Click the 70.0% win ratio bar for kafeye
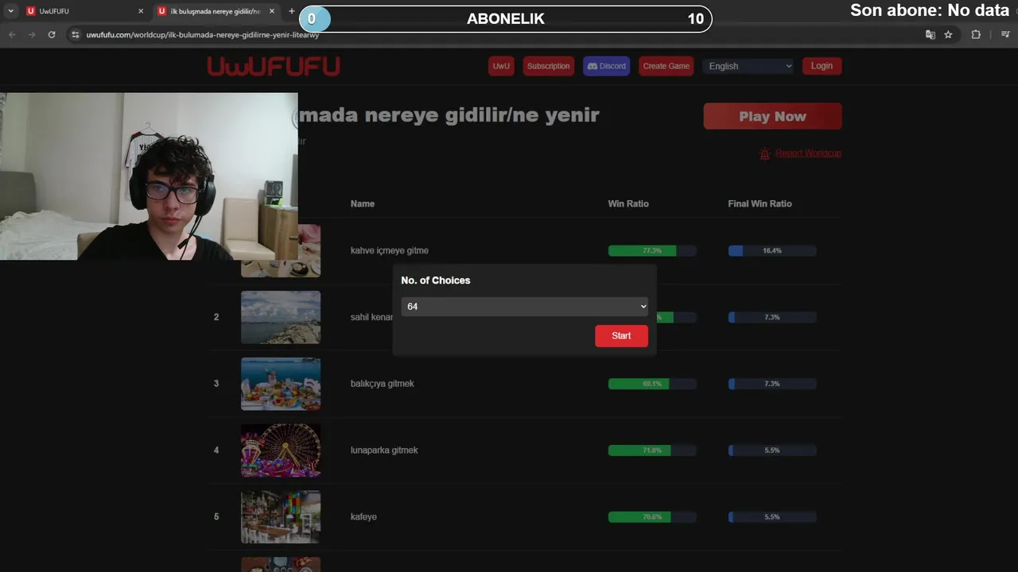The height and width of the screenshot is (572, 1018). point(652,517)
